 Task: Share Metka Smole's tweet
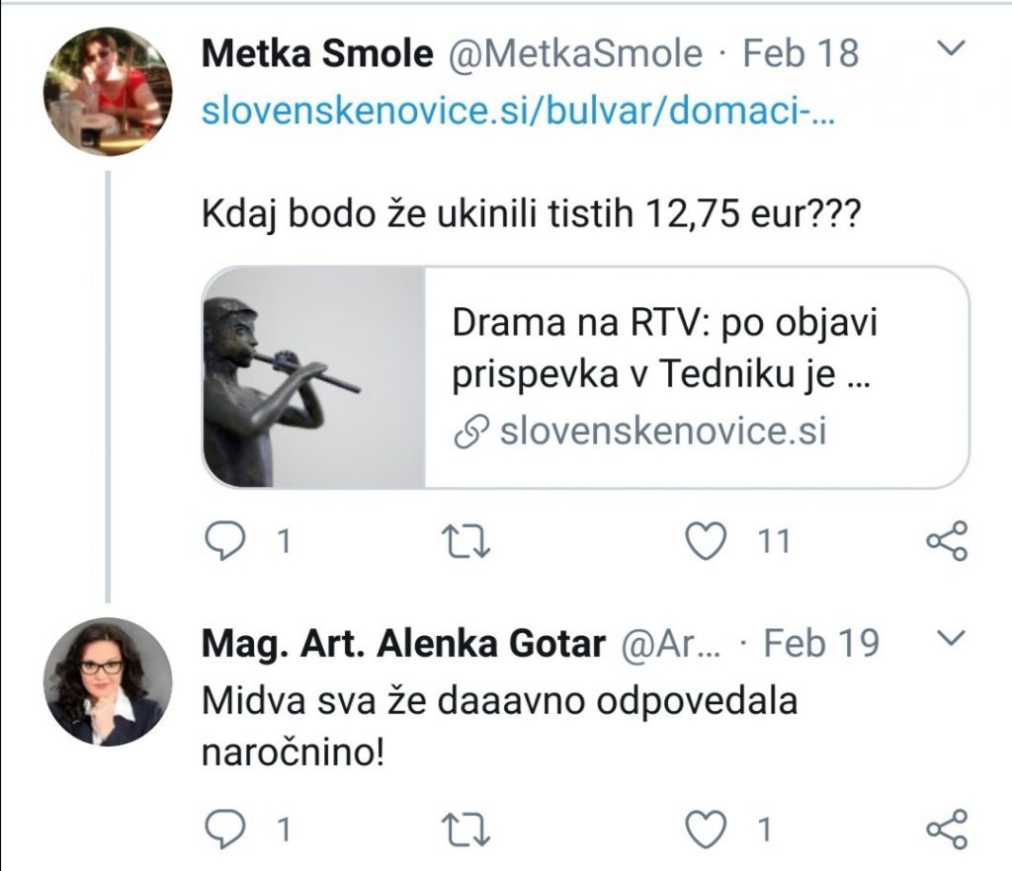click(946, 541)
